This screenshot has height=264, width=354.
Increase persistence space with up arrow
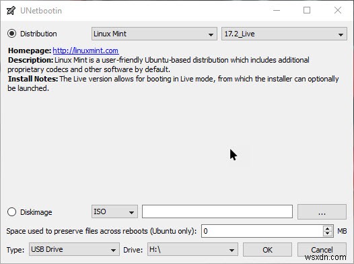point(328,228)
